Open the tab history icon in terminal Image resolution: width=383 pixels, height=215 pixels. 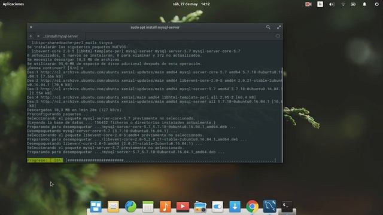tap(278, 36)
